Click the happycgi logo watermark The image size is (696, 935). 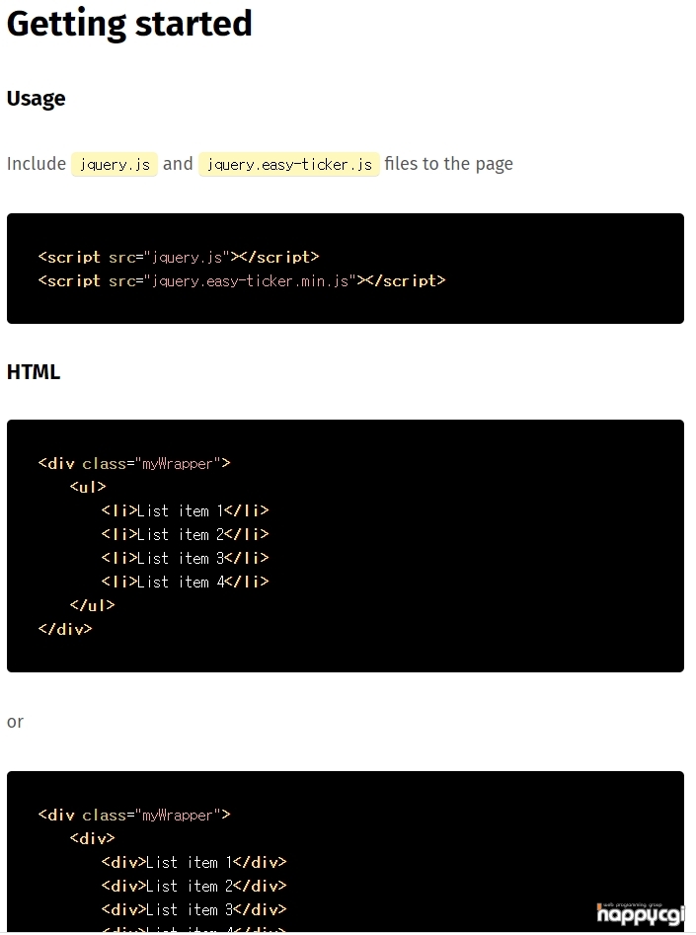[x=641, y=914]
